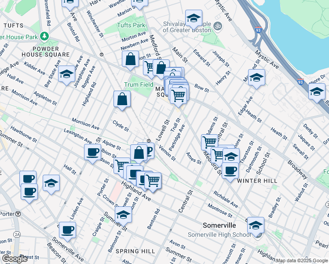Screen dimensions: 329x264
Task: Click the WINTER HILL neighborhood label
Action: point(257,181)
